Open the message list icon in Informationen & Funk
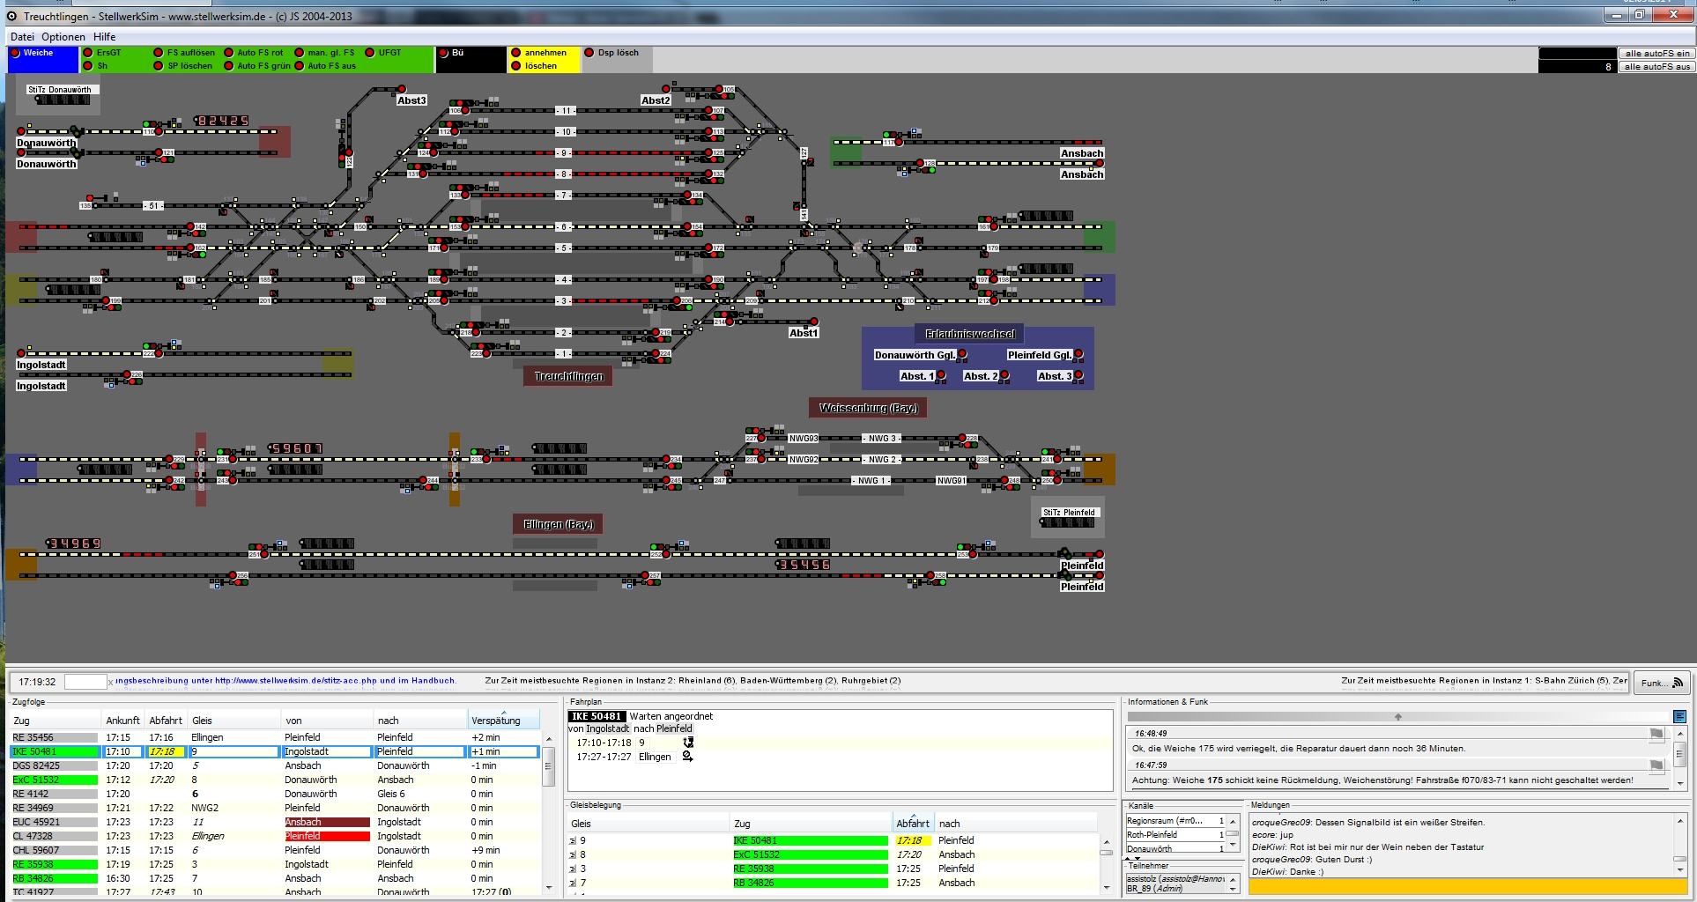1697x902 pixels. pos(1679,717)
